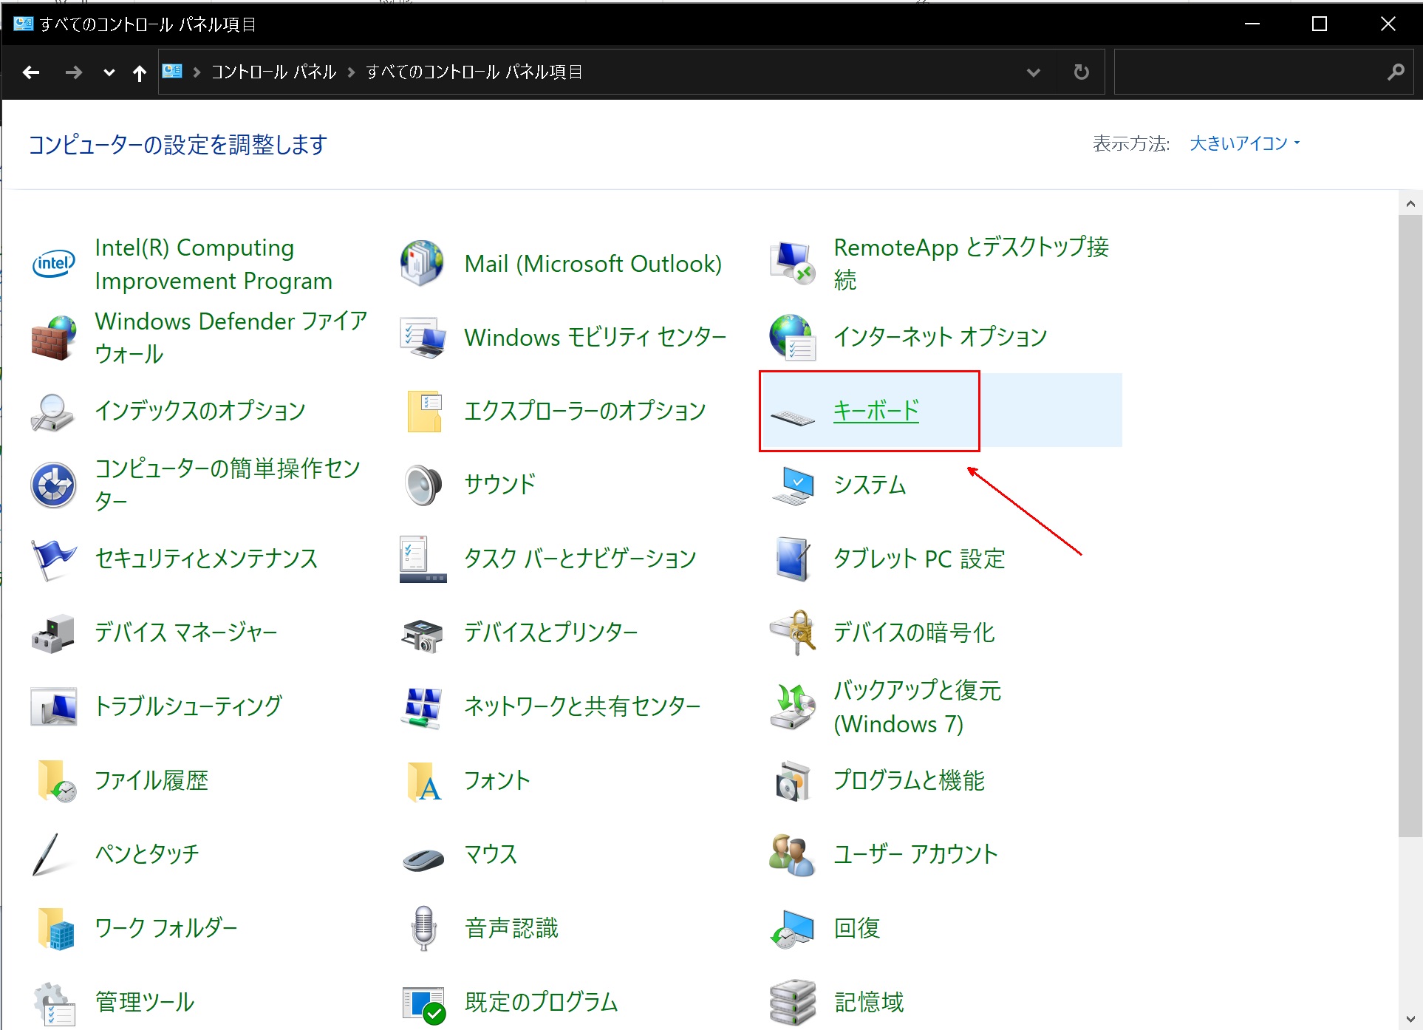Click the インデックスのオプション magnifier icon

(53, 412)
